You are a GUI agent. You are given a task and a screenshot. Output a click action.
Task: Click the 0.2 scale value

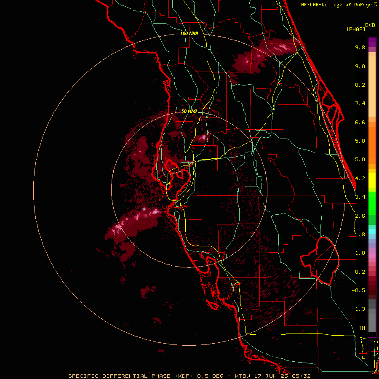click(x=360, y=272)
